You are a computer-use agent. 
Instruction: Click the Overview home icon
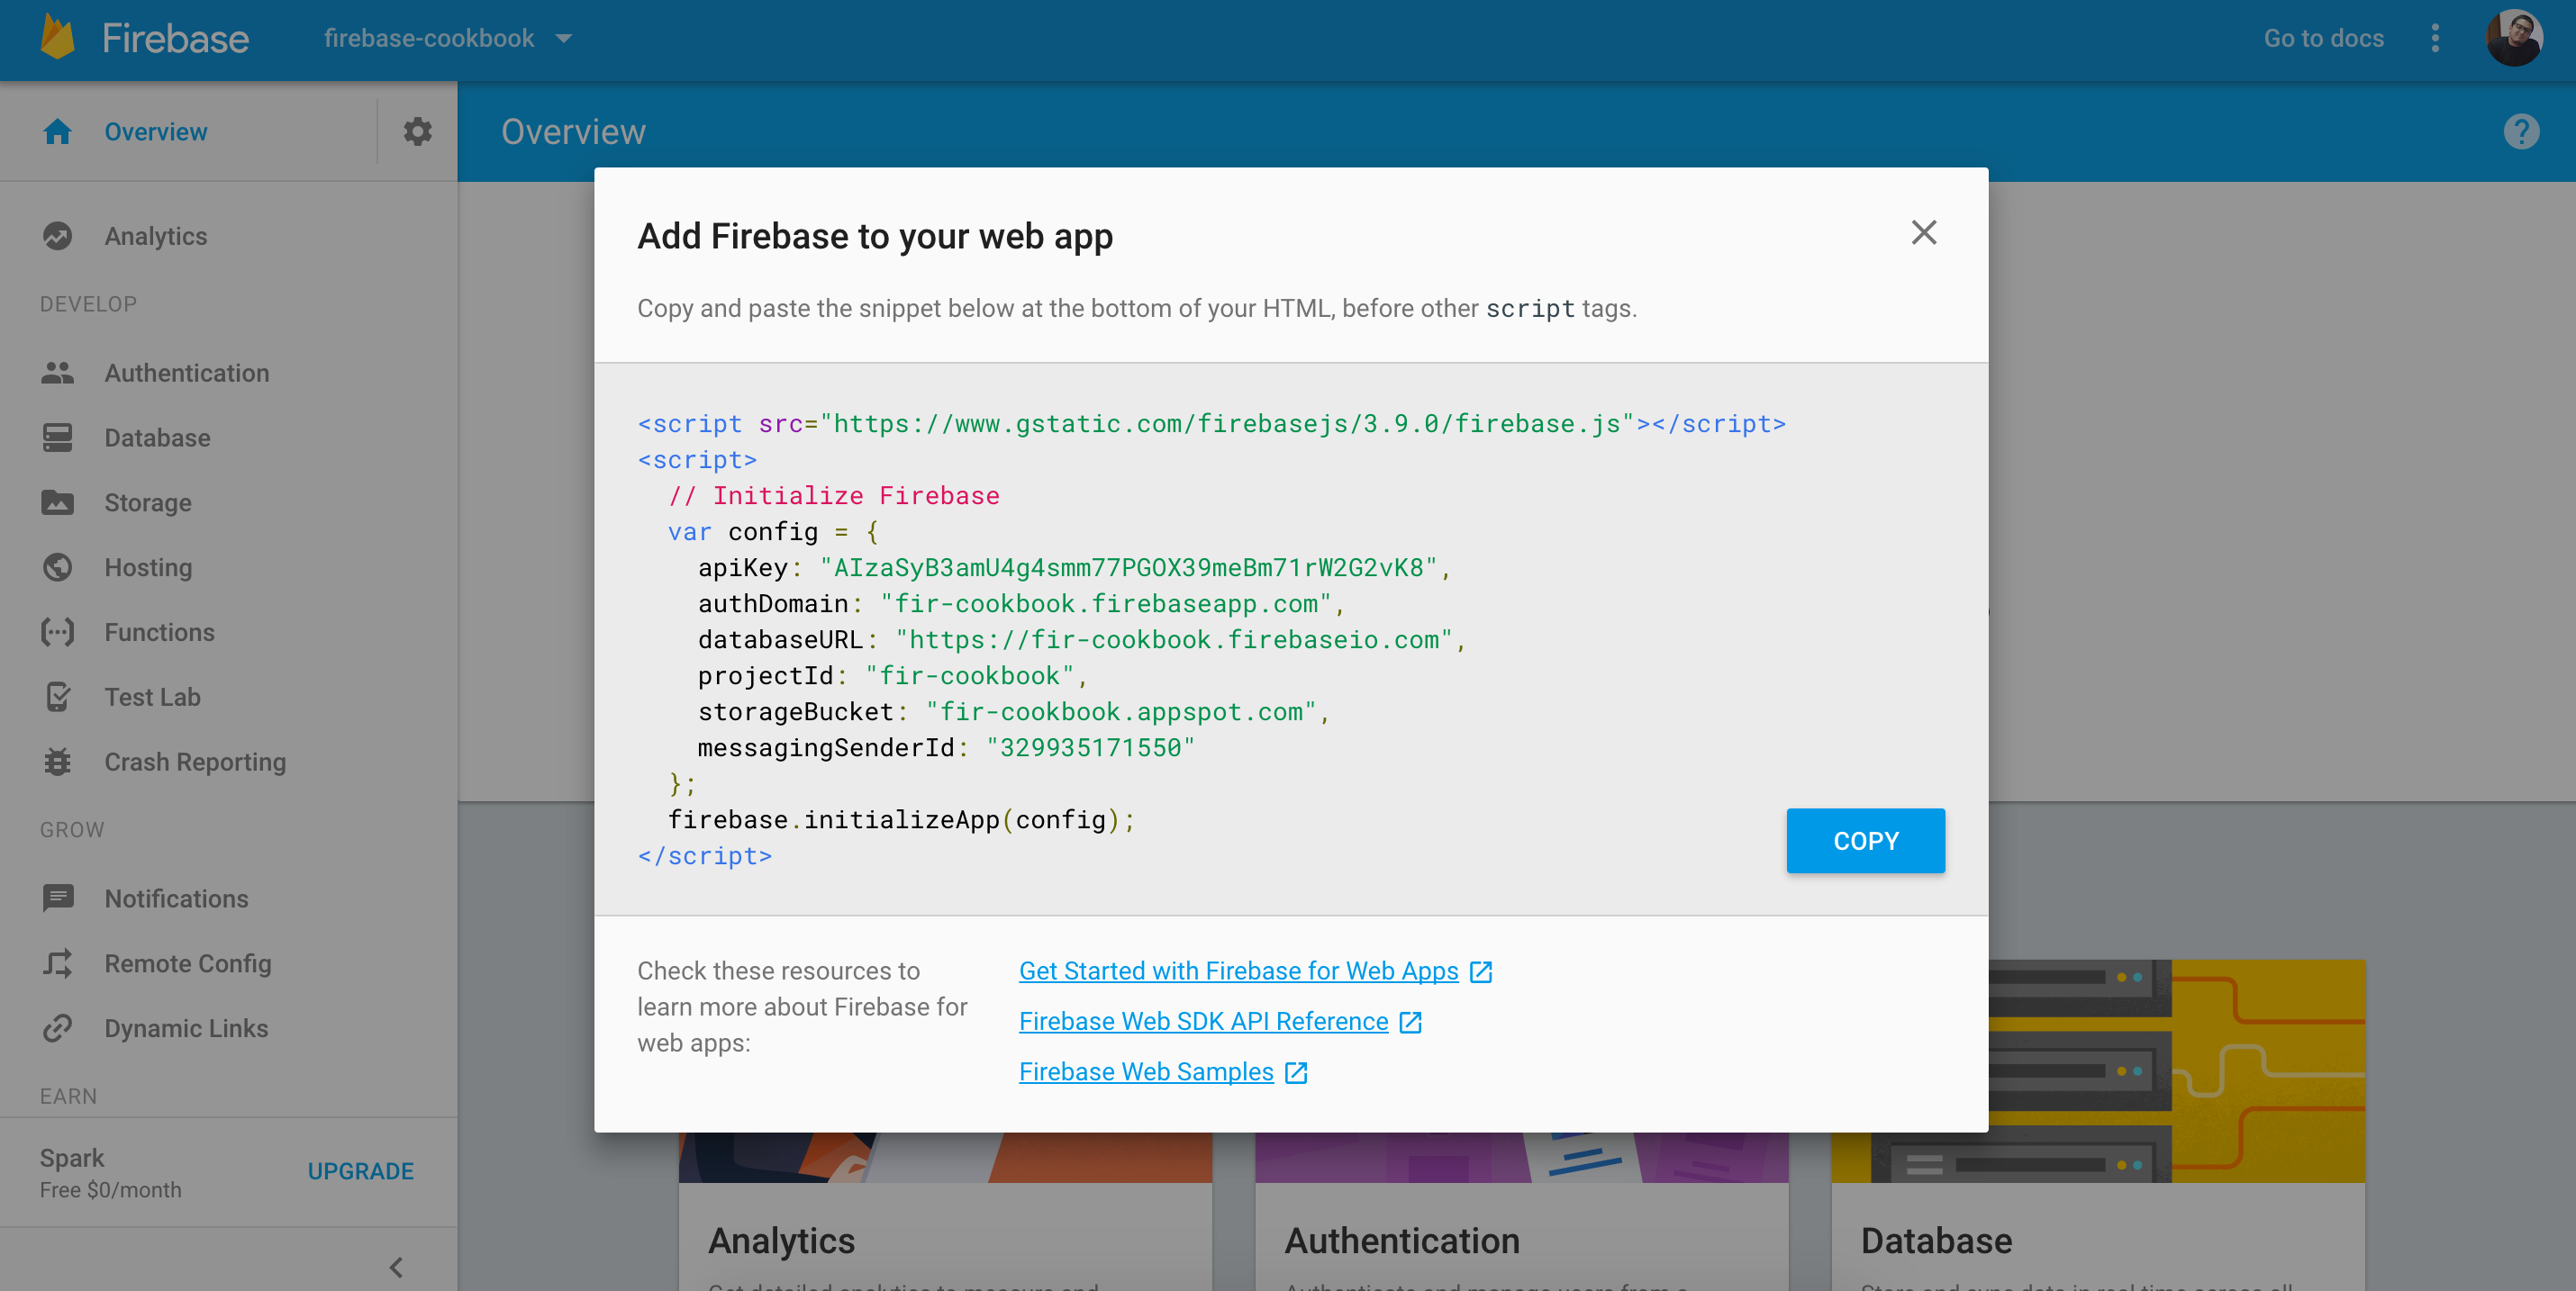57,131
